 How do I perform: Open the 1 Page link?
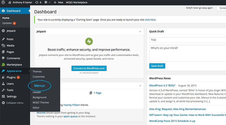(x=97, y=93)
